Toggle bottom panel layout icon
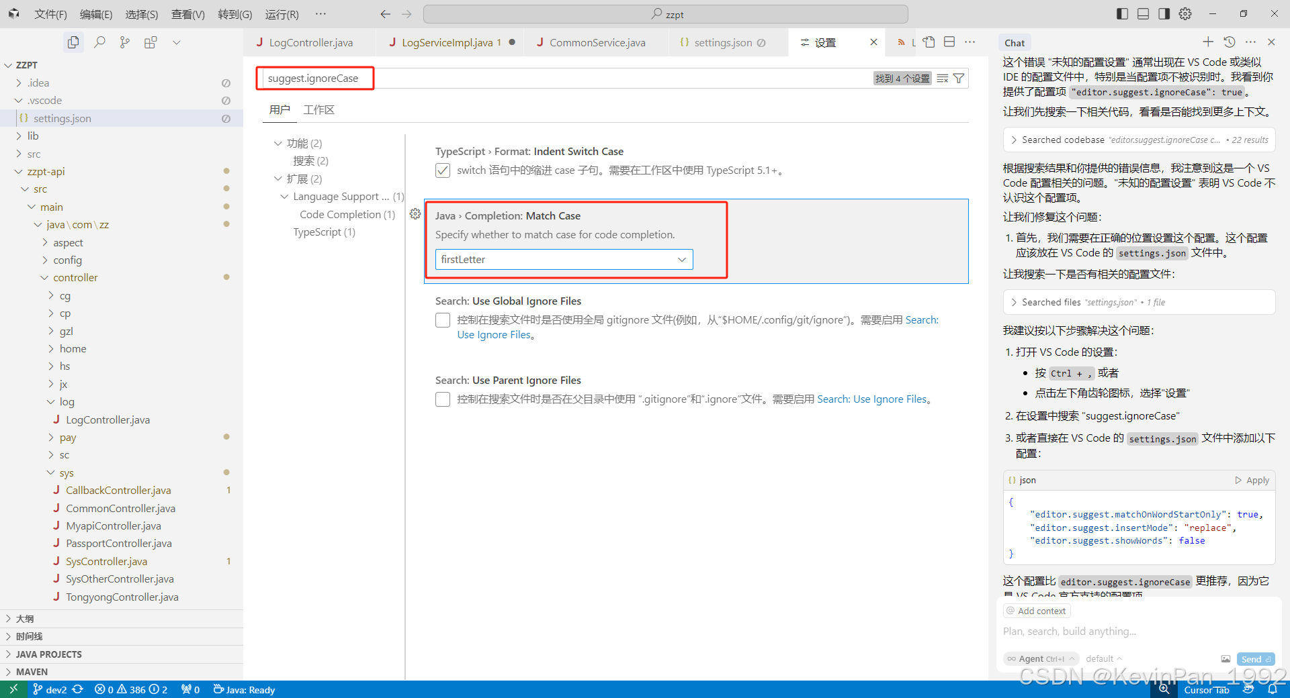 [1143, 14]
